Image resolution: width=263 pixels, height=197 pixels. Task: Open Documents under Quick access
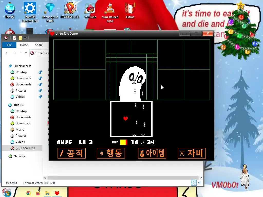(x=23, y=84)
